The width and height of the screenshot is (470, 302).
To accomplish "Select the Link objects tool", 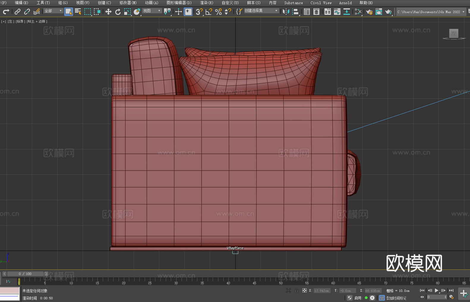I will click(18, 12).
